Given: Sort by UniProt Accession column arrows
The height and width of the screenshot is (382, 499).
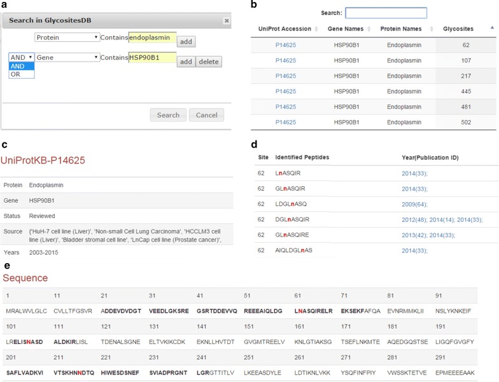Looking at the screenshot, I should pyautogui.click(x=316, y=29).
